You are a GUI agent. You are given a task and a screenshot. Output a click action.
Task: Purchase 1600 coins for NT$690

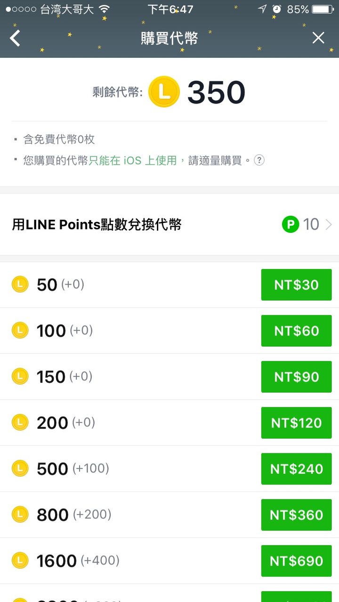click(x=296, y=561)
